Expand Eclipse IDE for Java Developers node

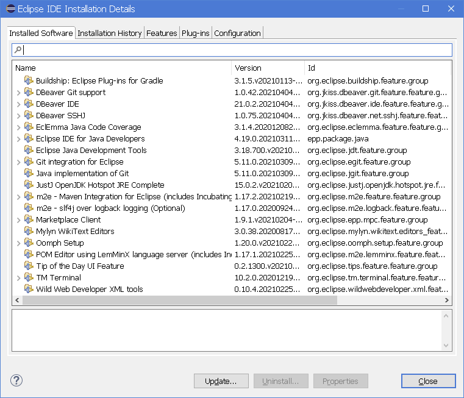click(x=19, y=139)
